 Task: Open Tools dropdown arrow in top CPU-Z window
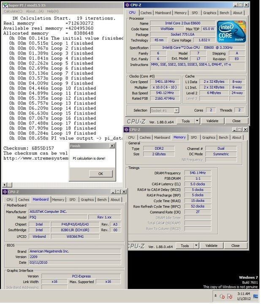(x=197, y=121)
